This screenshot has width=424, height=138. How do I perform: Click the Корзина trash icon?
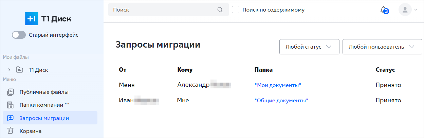[11, 131]
